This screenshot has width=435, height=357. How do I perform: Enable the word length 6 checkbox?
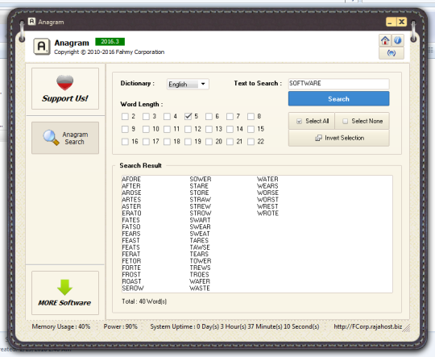pos(209,116)
